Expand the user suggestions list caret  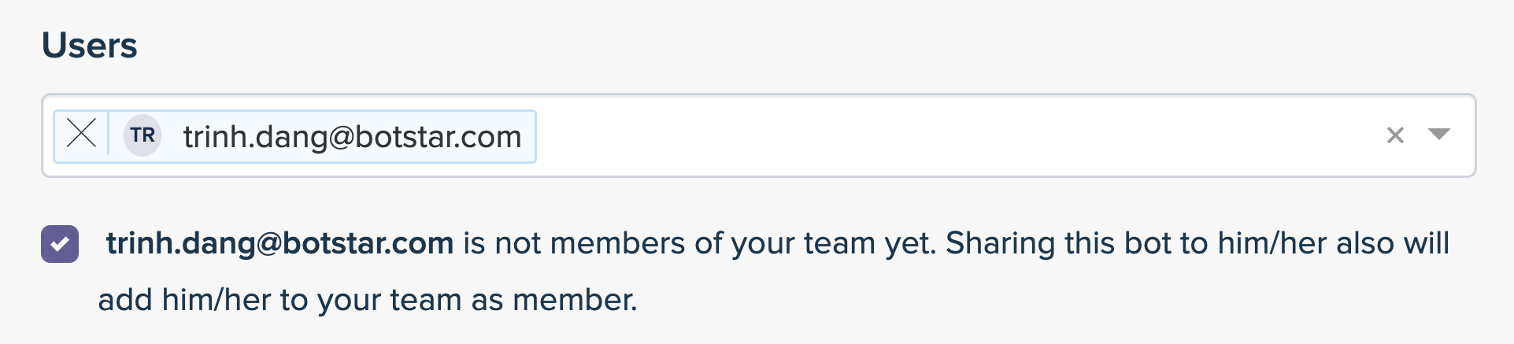click(x=1439, y=135)
